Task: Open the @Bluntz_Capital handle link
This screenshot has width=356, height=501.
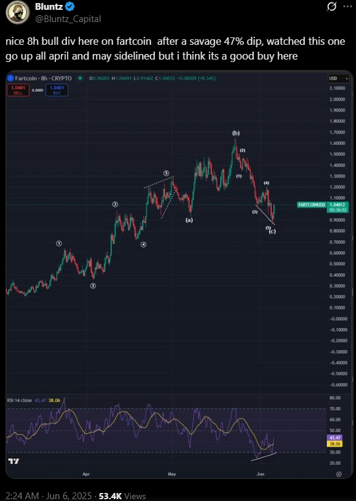Action: (x=68, y=19)
